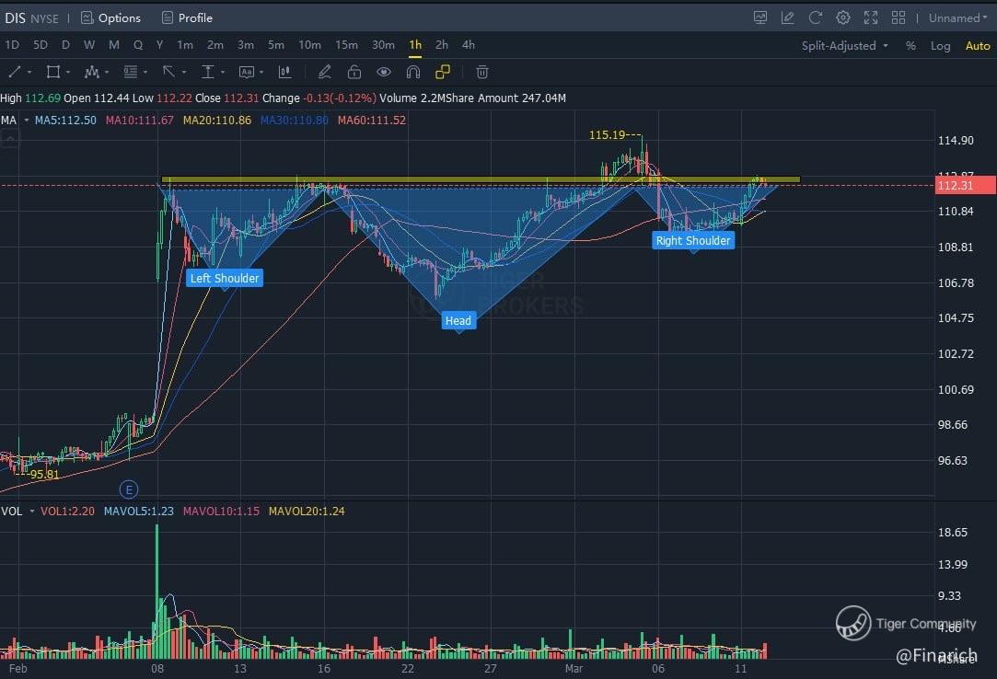The image size is (997, 679).
Task: Click the Left Shoulder label
Action: click(225, 279)
